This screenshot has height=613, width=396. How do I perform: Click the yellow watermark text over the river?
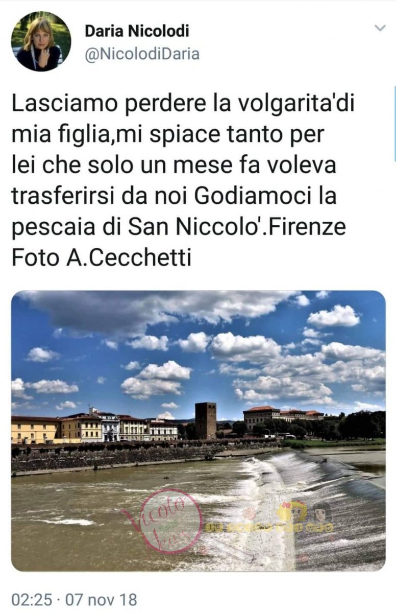(x=269, y=527)
